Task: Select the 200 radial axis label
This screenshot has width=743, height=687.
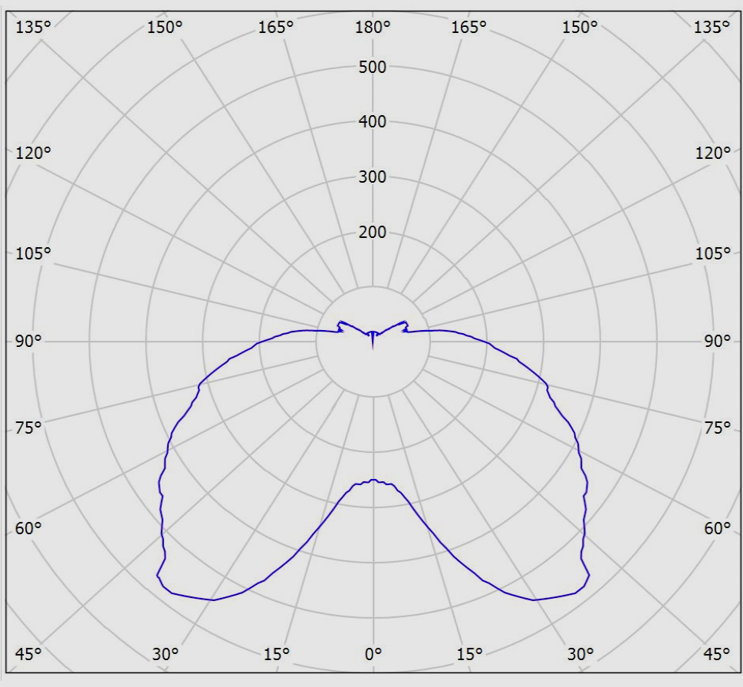Action: [x=373, y=232]
